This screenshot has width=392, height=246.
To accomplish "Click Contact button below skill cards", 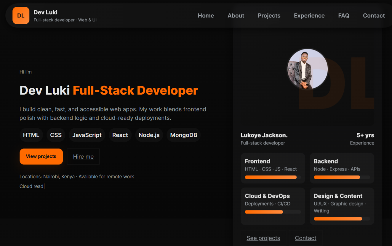I will 305,238.
